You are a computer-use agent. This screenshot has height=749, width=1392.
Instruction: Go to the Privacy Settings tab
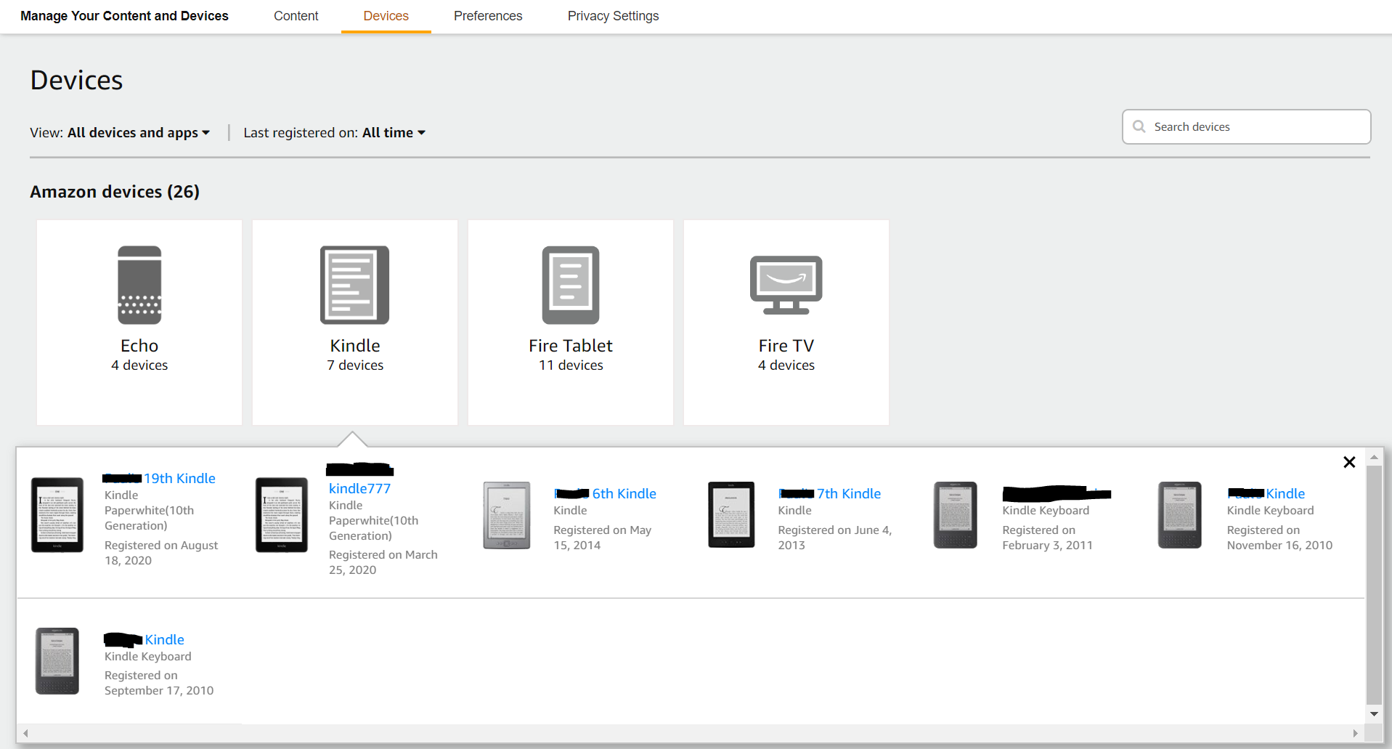[613, 16]
